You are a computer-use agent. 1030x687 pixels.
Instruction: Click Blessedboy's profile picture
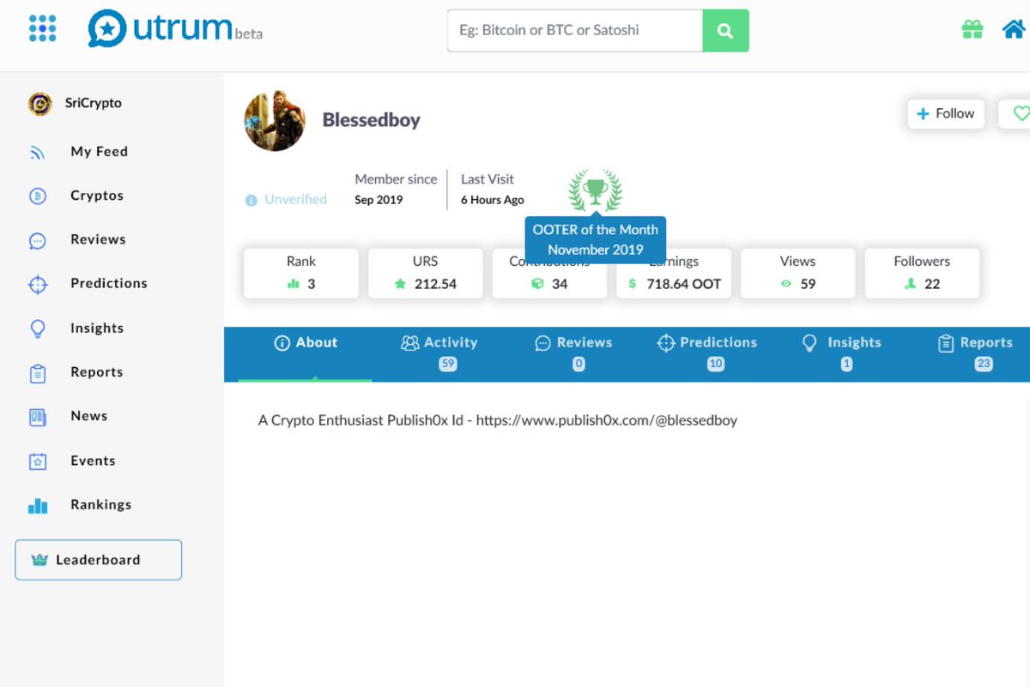(x=275, y=121)
